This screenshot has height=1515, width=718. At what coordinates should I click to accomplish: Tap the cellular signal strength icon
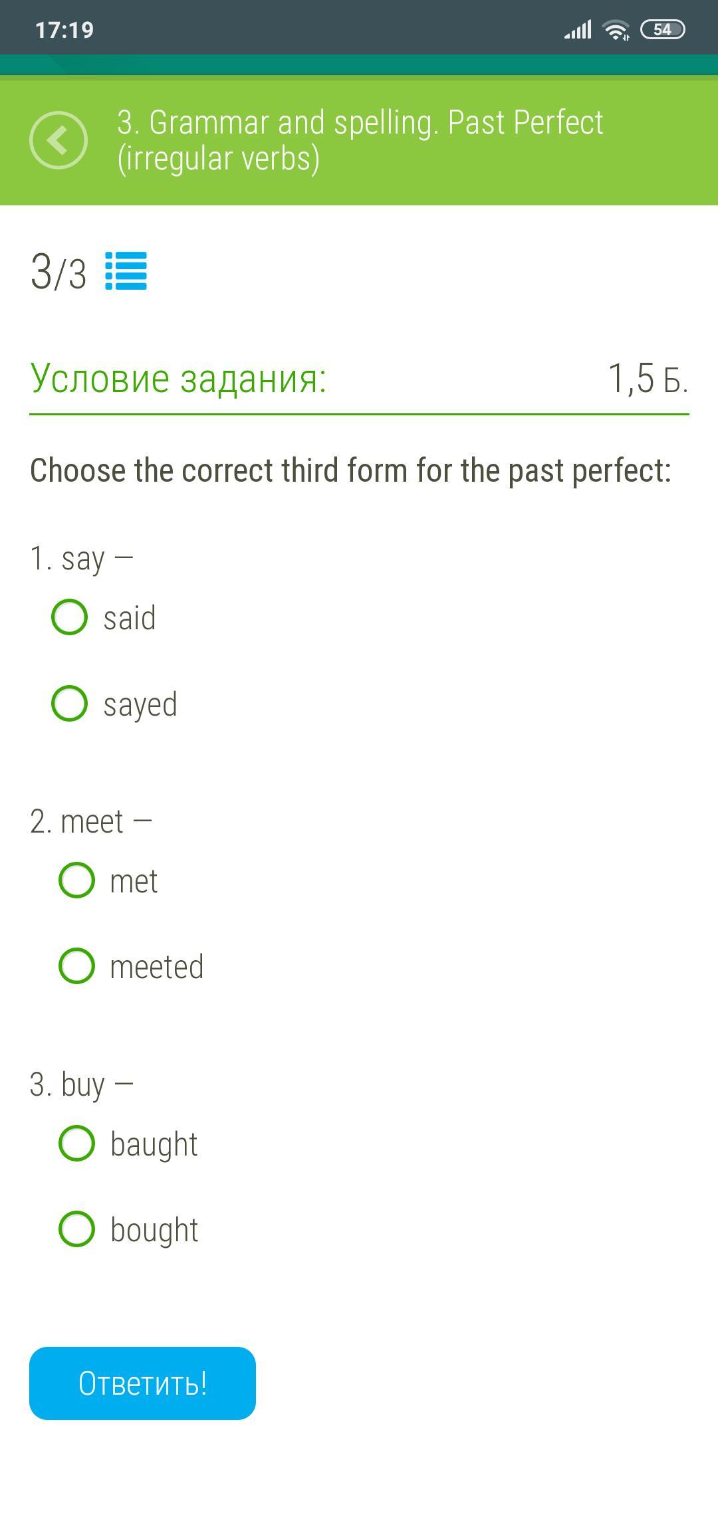coord(578,30)
